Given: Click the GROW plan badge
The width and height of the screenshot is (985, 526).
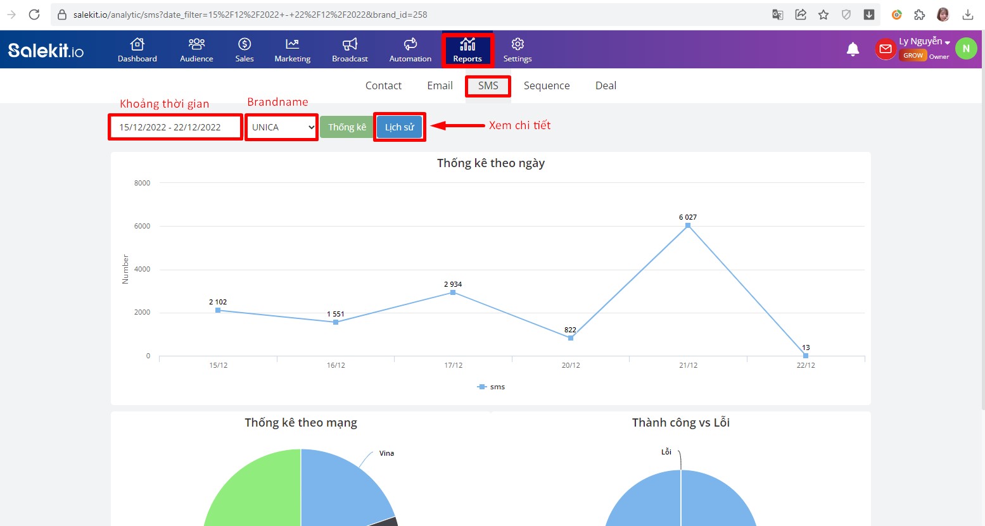Looking at the screenshot, I should pyautogui.click(x=913, y=56).
